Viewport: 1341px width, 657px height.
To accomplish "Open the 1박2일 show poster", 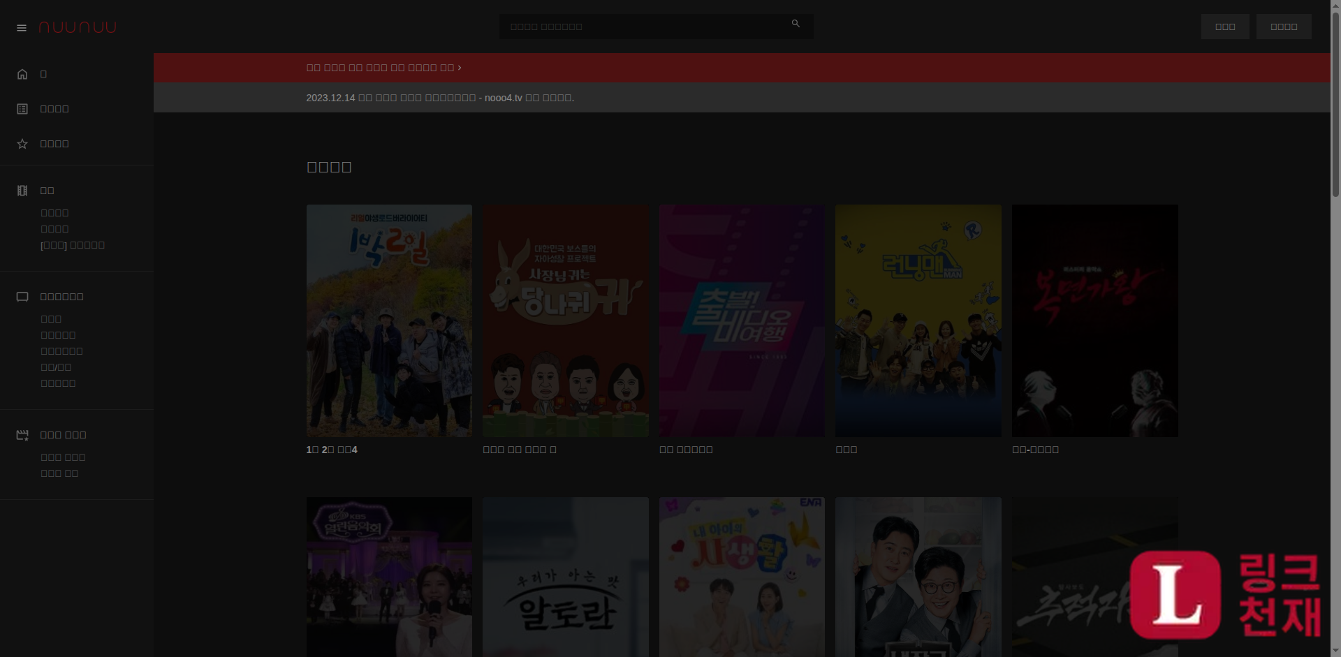I will [389, 320].
